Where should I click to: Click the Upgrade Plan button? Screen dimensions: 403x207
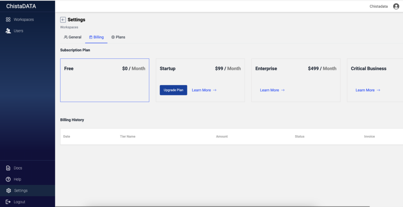[x=174, y=90]
